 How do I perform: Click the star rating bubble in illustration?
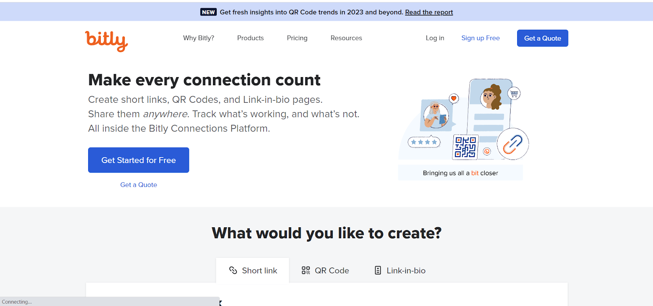[x=424, y=142]
